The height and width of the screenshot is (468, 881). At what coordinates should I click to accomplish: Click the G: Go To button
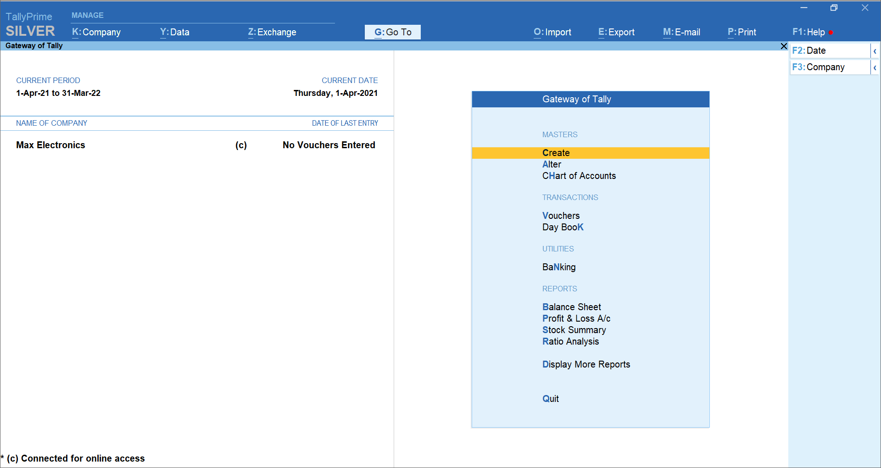pyautogui.click(x=392, y=32)
